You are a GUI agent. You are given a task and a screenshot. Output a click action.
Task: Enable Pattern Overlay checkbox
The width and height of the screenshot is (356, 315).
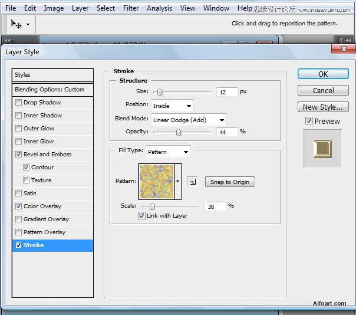18,232
